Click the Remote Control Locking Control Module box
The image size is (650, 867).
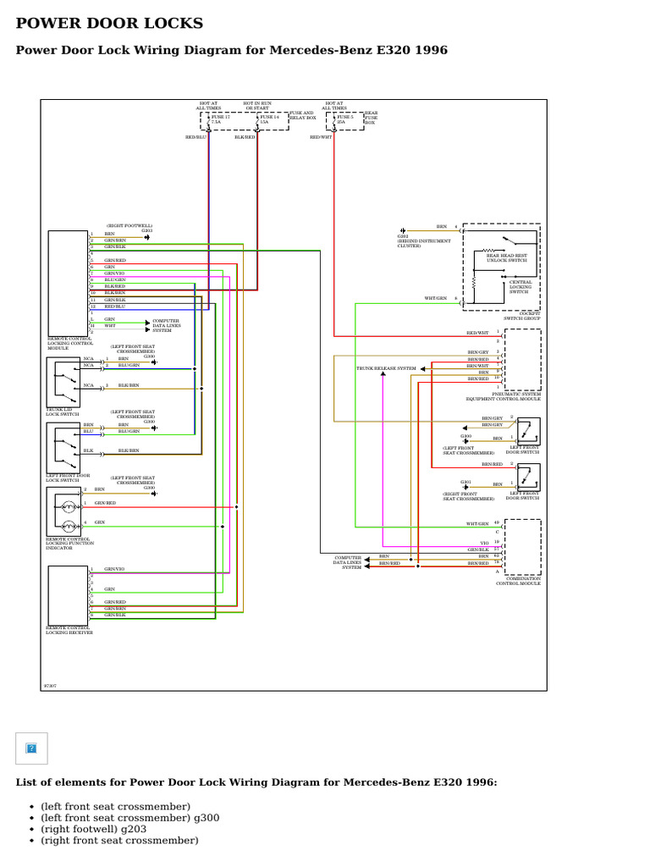[x=68, y=284]
